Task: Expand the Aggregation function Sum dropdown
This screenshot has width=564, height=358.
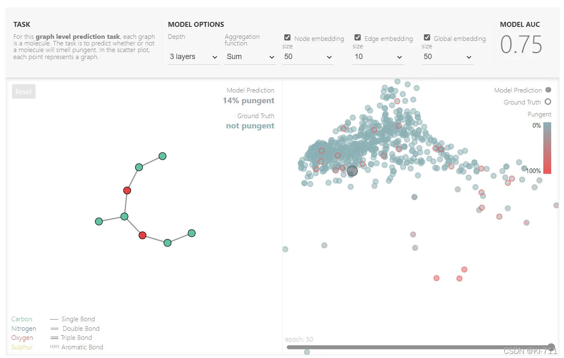Action: [x=250, y=57]
